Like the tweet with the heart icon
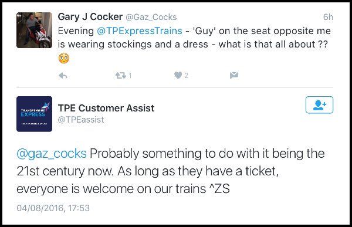This screenshot has height=227, width=352. [x=178, y=76]
